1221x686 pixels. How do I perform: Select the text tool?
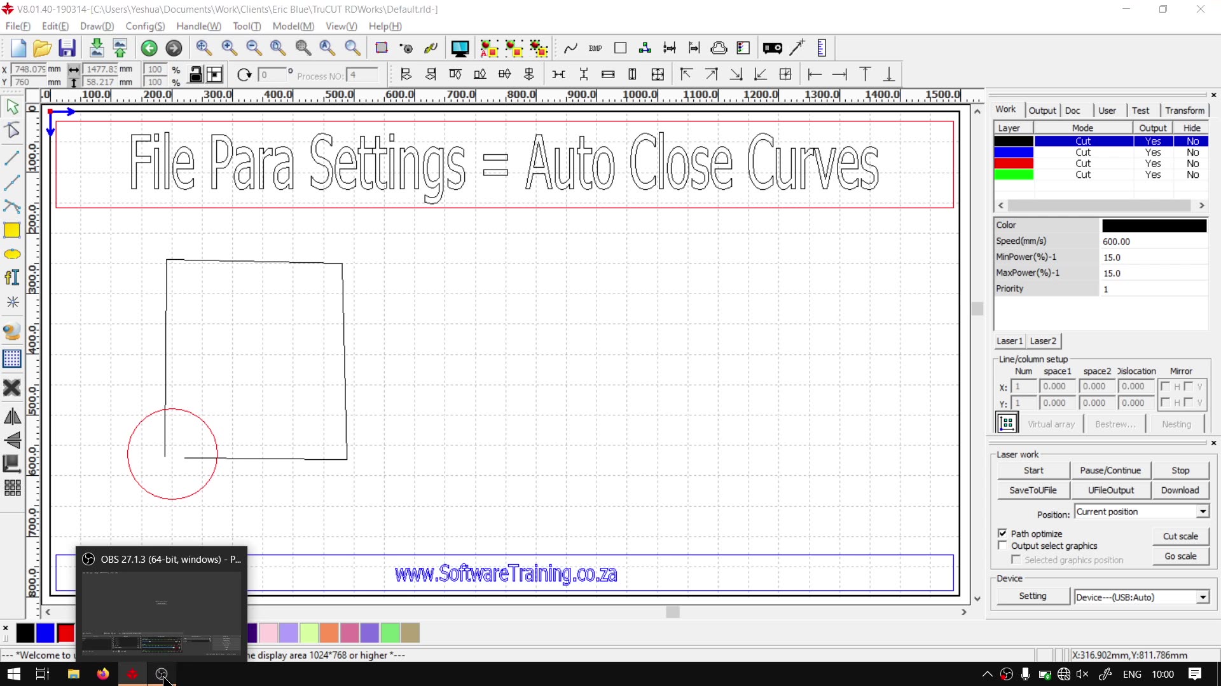tap(12, 278)
